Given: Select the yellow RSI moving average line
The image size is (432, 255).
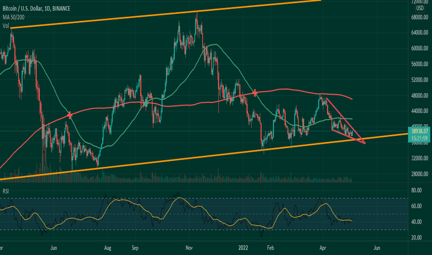Looking at the screenshot, I should click(176, 199).
